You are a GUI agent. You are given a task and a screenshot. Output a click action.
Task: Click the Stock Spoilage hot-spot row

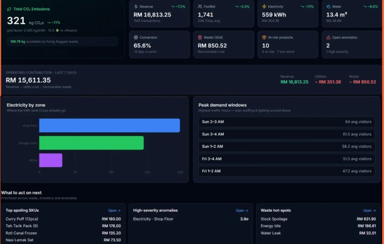318,219
